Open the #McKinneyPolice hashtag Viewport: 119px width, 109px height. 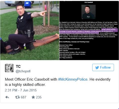point(73,79)
